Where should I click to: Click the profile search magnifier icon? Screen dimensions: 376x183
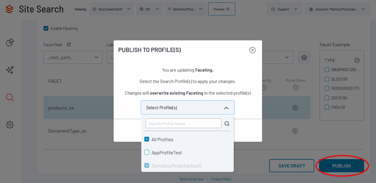(227, 123)
